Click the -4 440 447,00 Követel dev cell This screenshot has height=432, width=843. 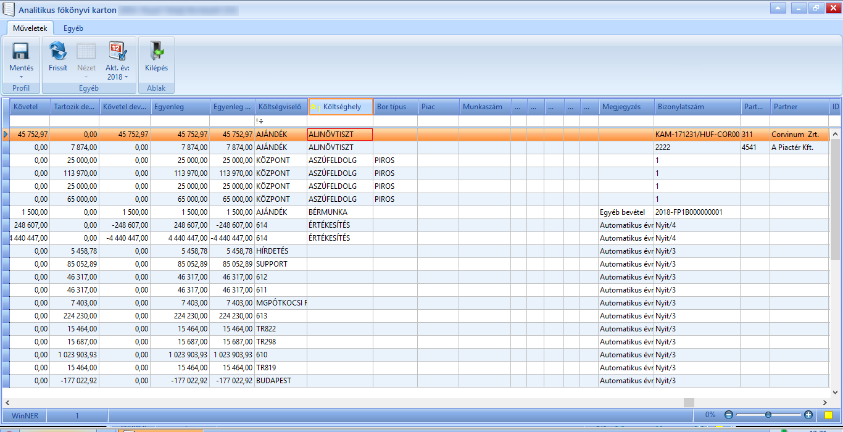[x=125, y=238]
